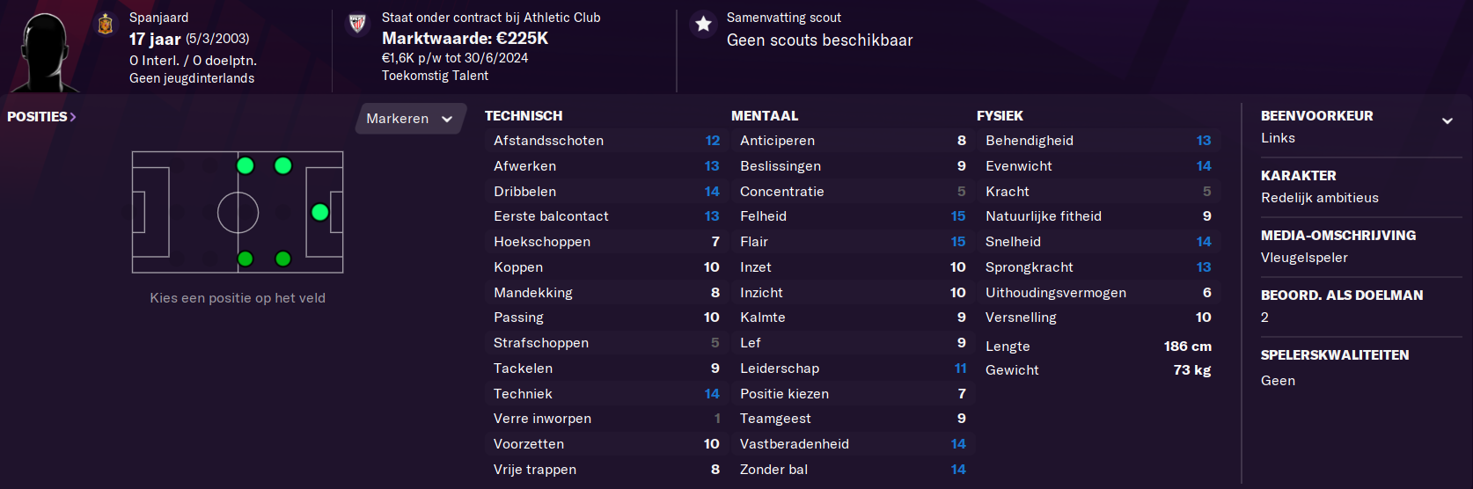Open the Markeren dropdown
1473x489 pixels.
click(410, 119)
